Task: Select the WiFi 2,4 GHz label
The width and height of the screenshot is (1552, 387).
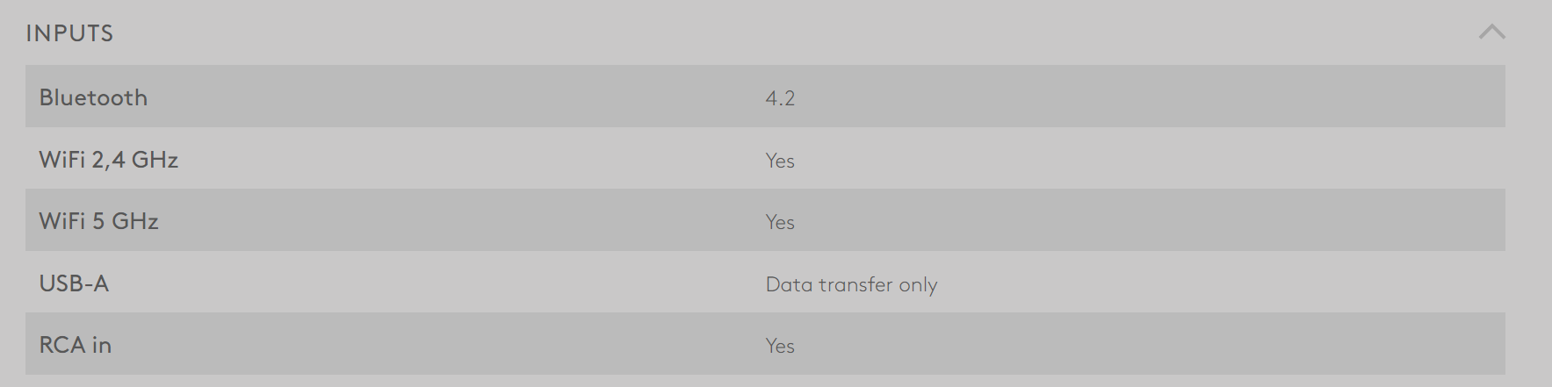Action: (x=109, y=160)
